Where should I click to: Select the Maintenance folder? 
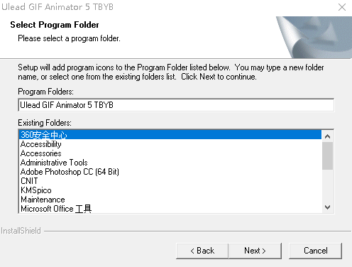tap(170, 200)
